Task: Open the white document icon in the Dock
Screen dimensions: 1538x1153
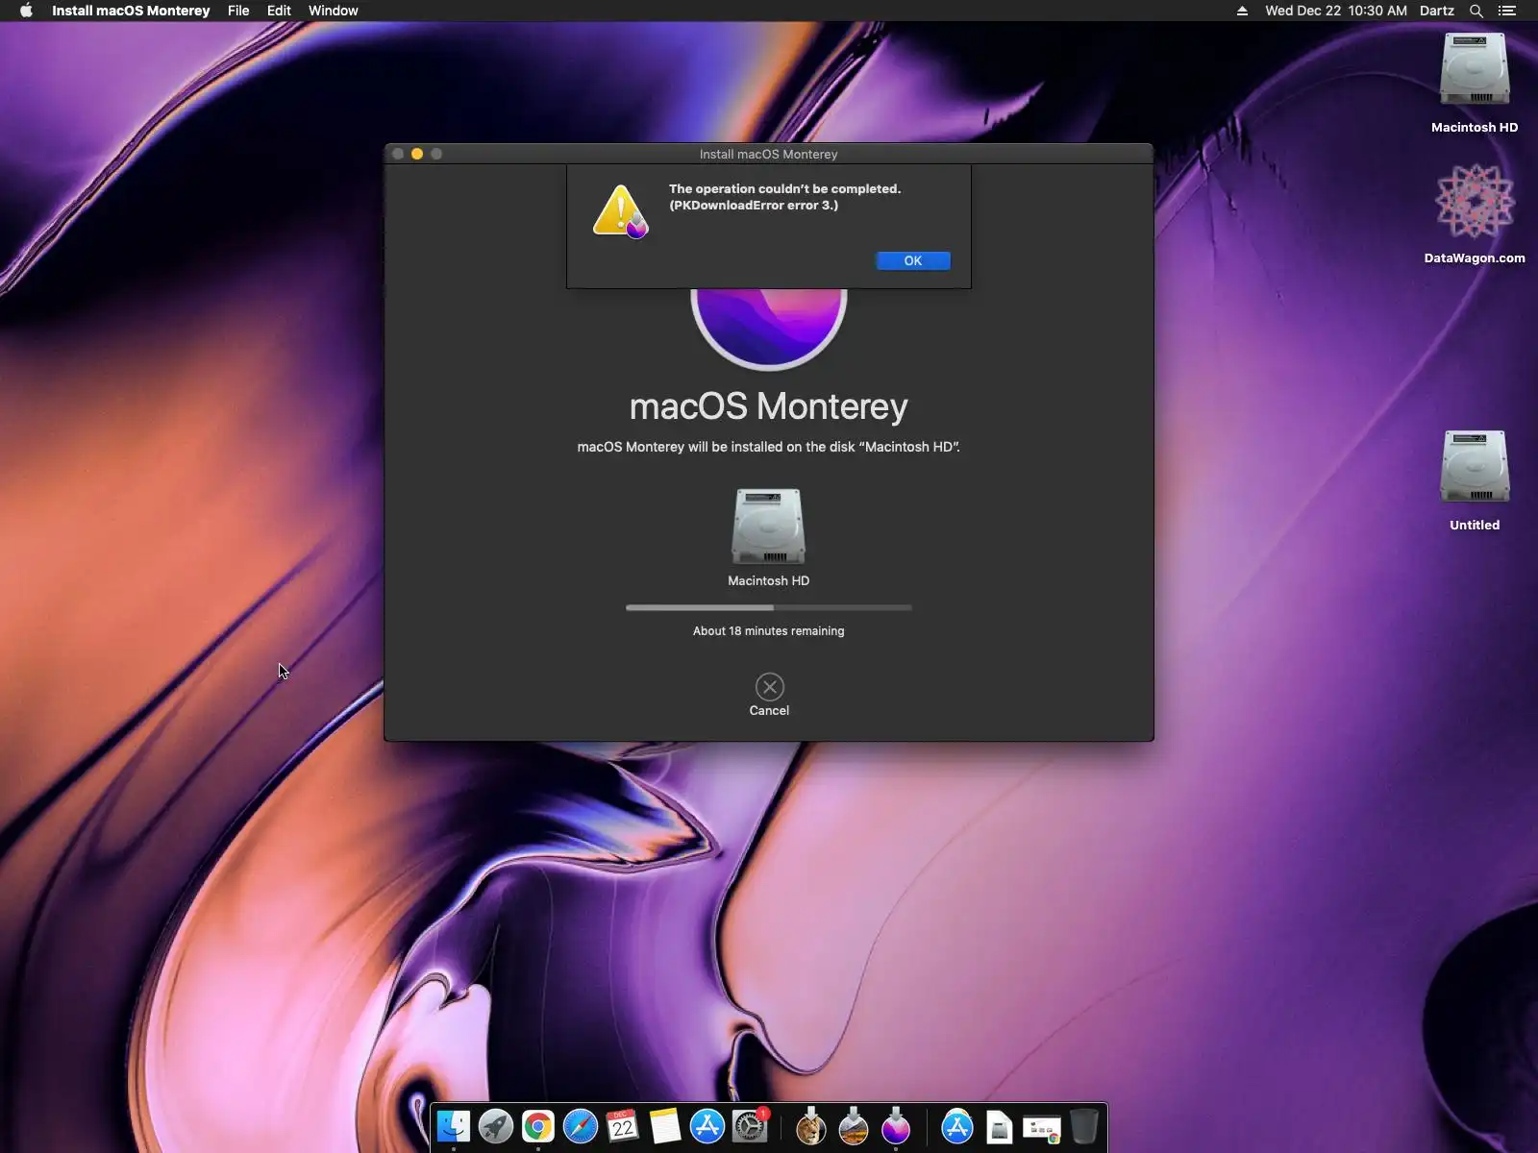Action: tap(1000, 1126)
